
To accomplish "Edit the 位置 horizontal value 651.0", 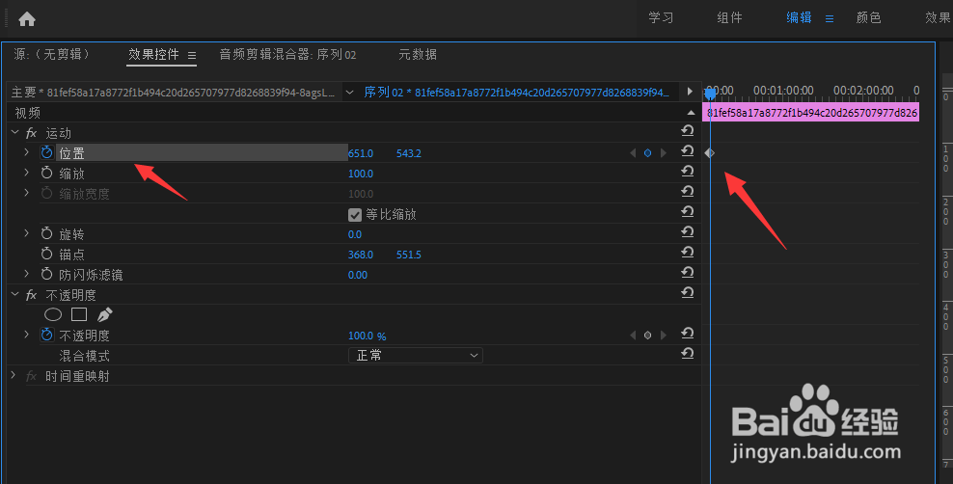I will tap(361, 153).
